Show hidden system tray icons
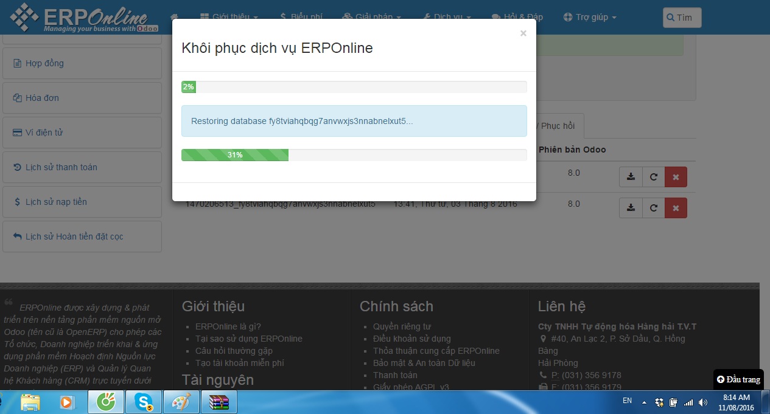The image size is (770, 414). click(x=644, y=402)
